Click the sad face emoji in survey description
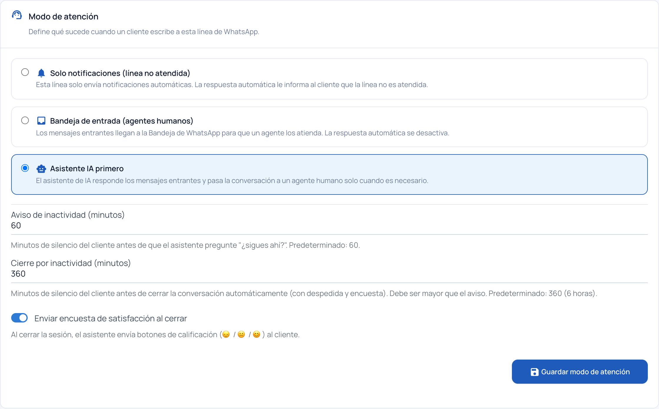This screenshot has height=409, width=659. 226,335
